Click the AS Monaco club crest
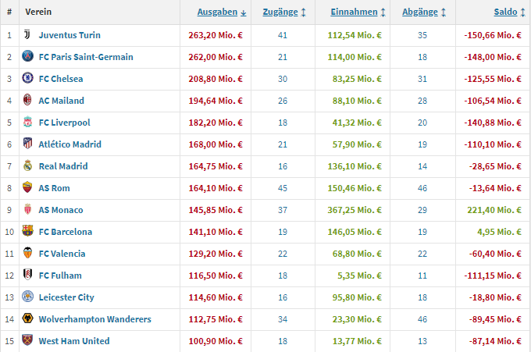Viewport: 531px width, 352px height. [27, 209]
